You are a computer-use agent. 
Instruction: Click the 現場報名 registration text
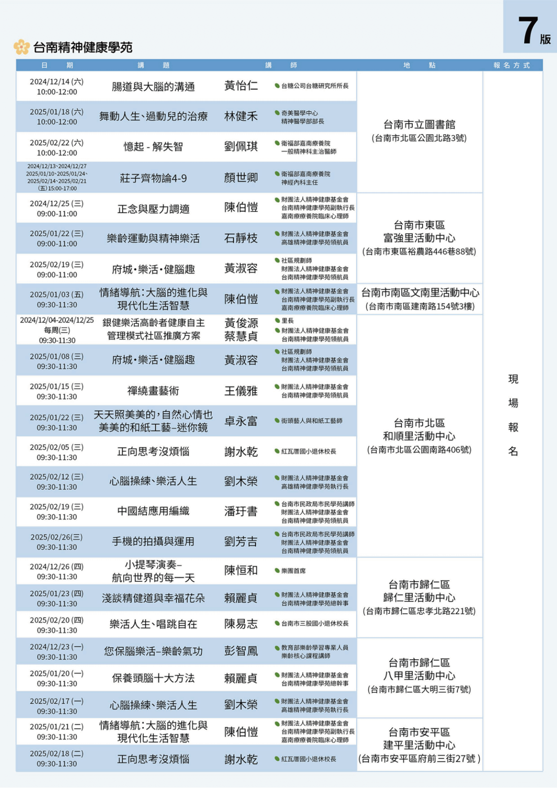(513, 415)
